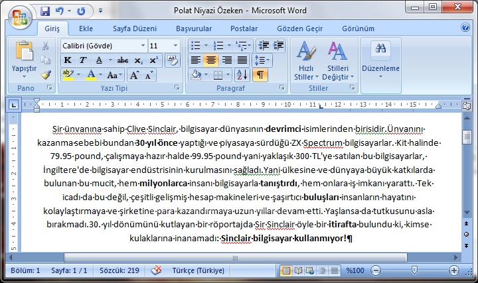Open numbered list style dropdown
This screenshot has height=283, width=478.
229,46
